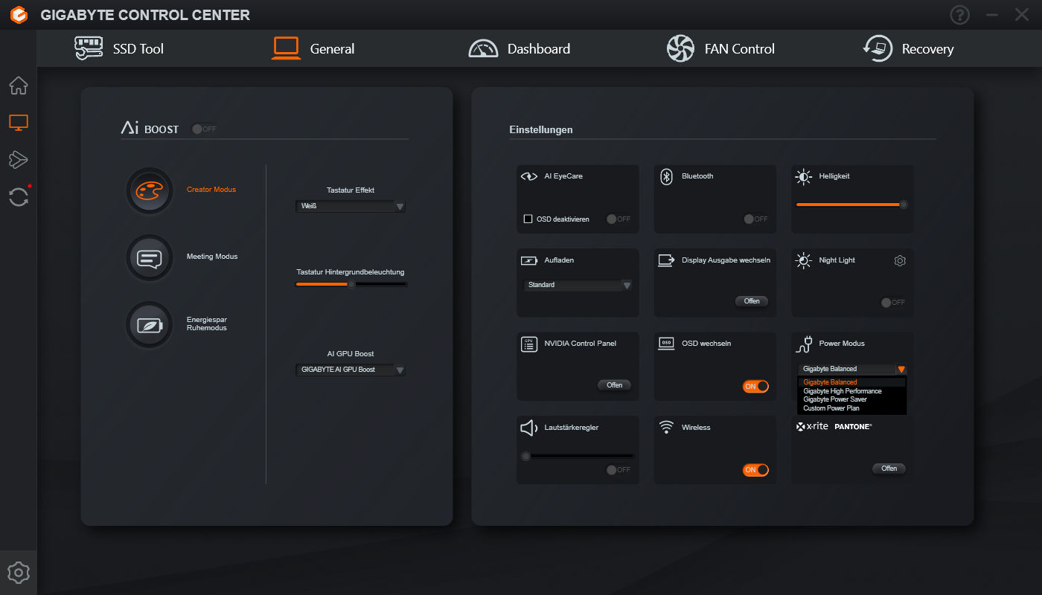The width and height of the screenshot is (1042, 595).
Task: Click the Wireless Wi-Fi icon
Action: [666, 427]
